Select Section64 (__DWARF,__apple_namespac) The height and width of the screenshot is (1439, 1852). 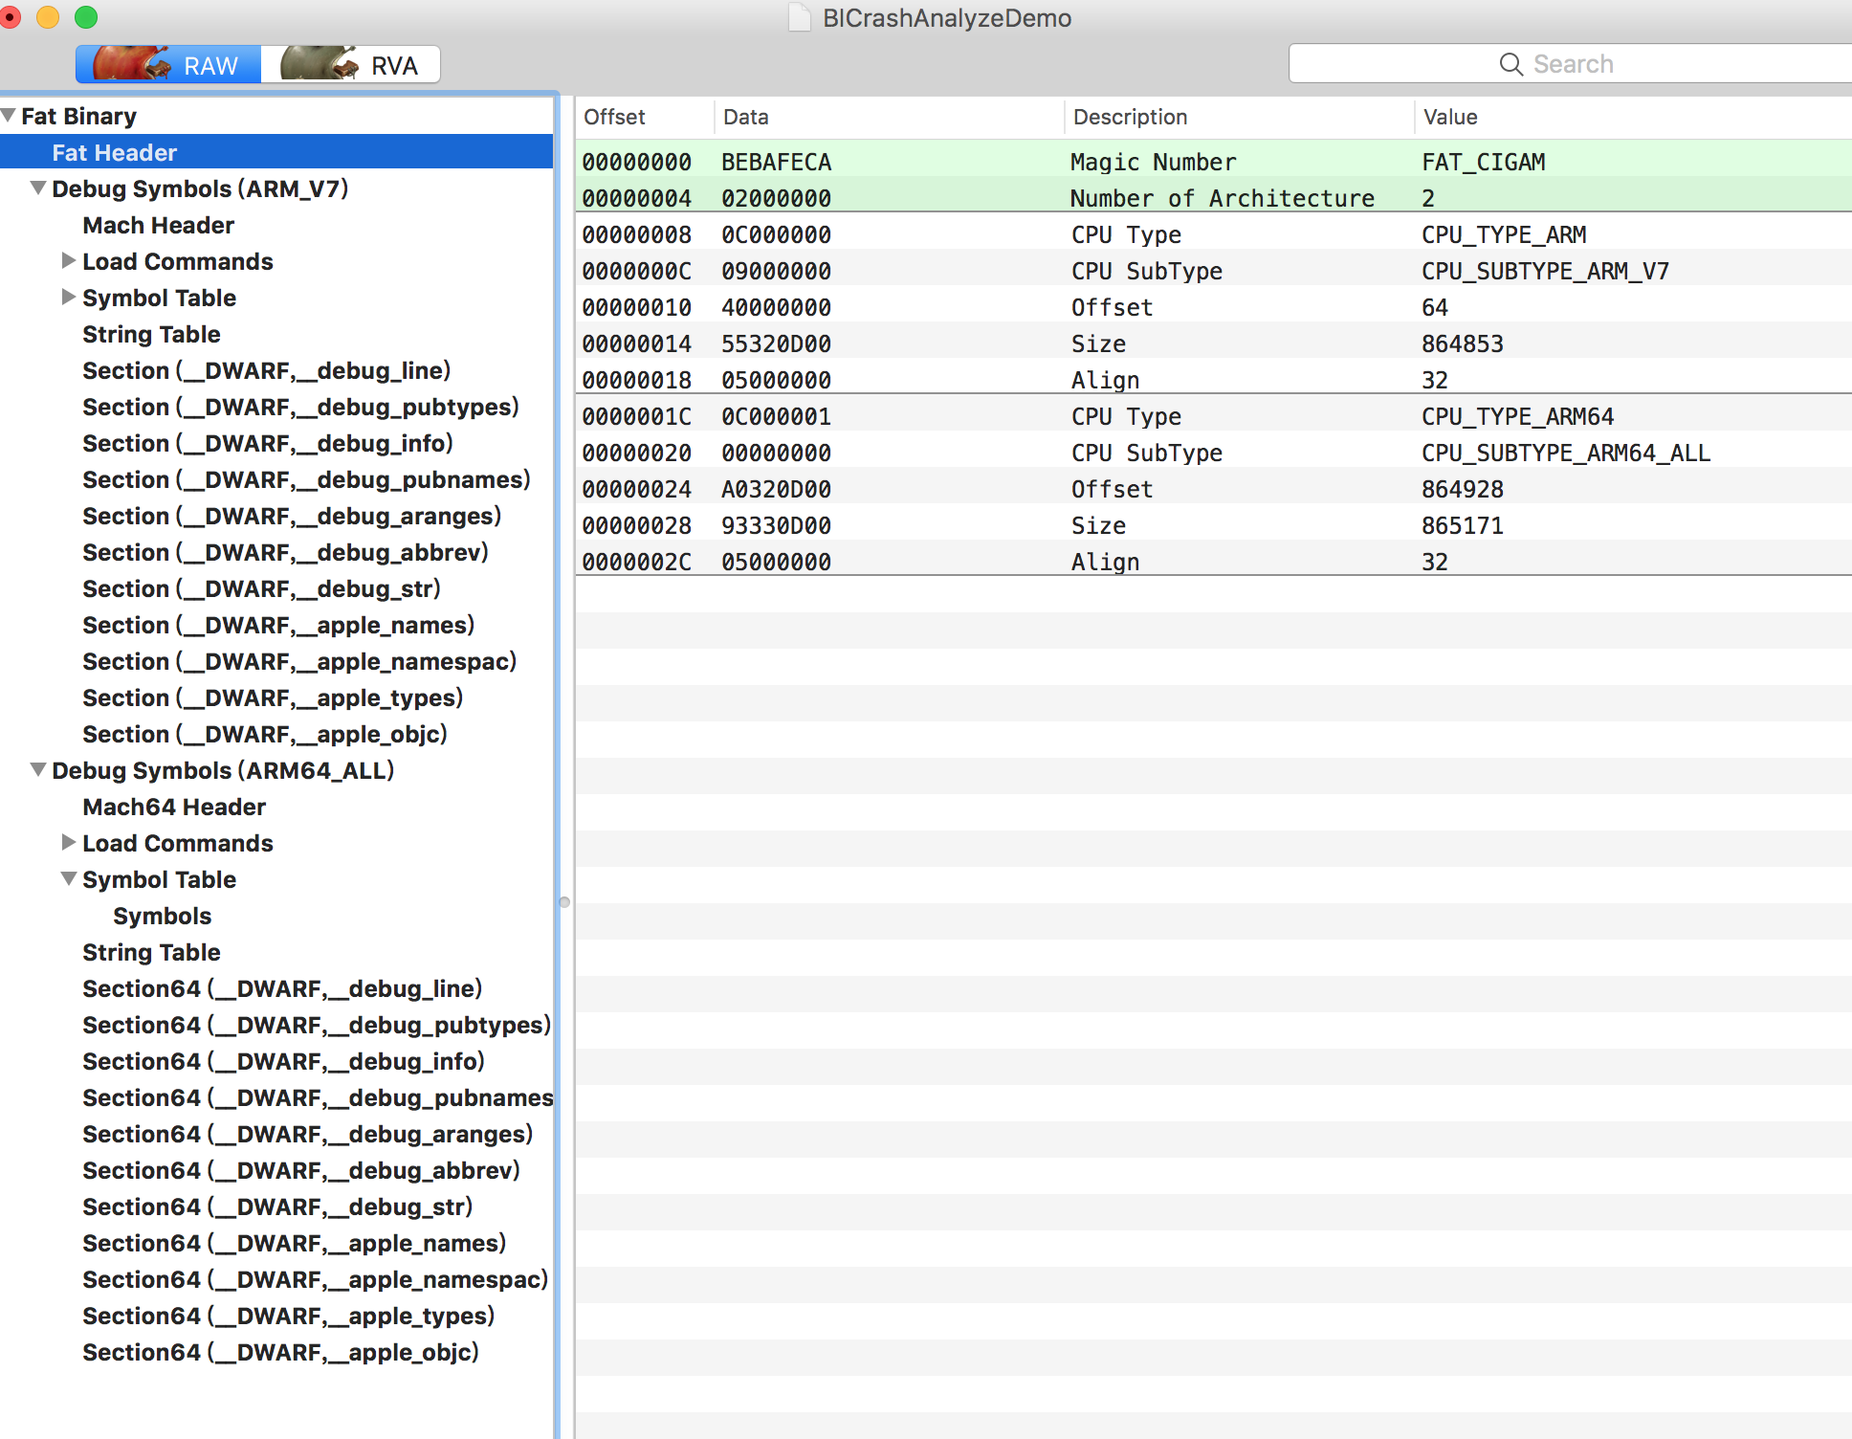point(316,1279)
